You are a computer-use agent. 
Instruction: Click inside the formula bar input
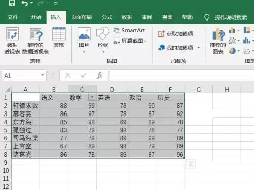tap(181, 75)
